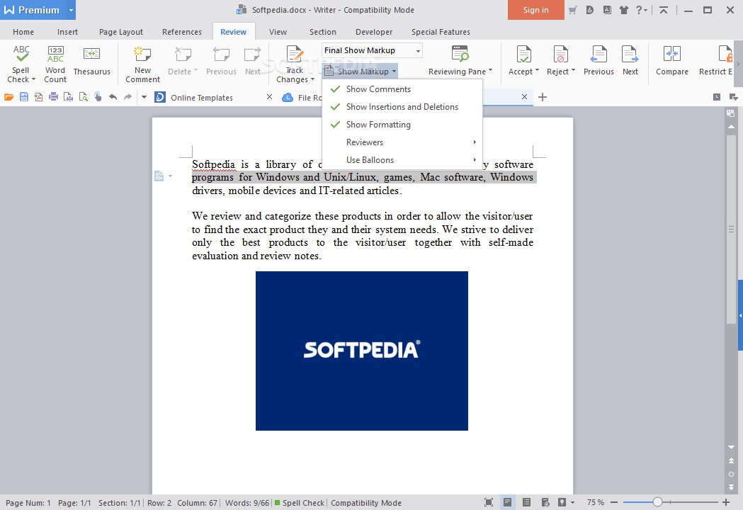Toggle Spell Check in the status bar

click(x=300, y=503)
